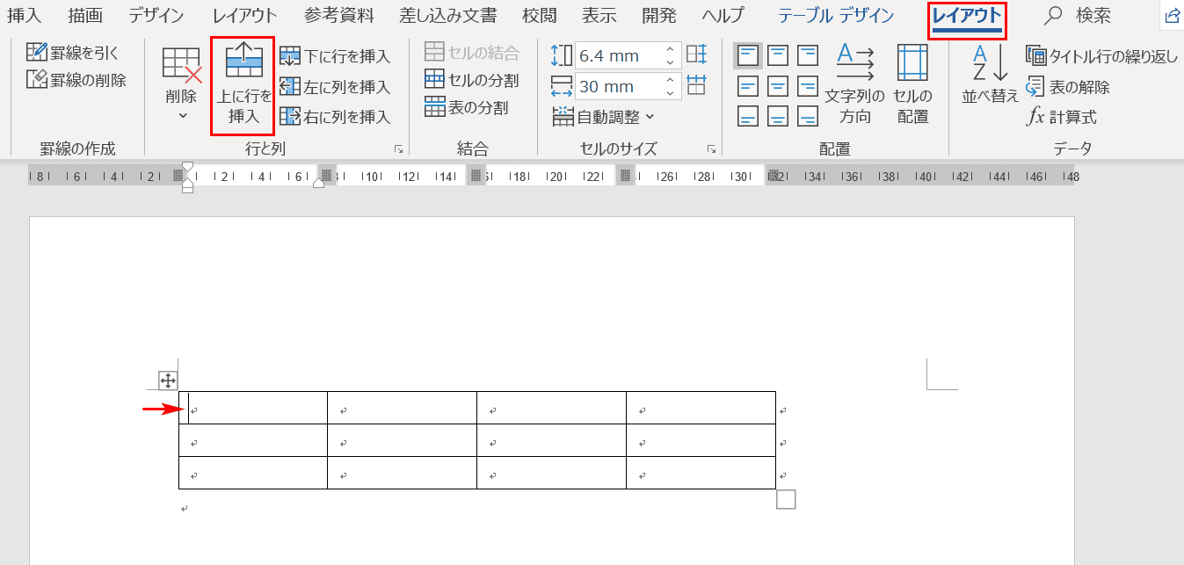The width and height of the screenshot is (1184, 565).
Task: Open the 描画 ribbon tab
Action: tap(85, 15)
